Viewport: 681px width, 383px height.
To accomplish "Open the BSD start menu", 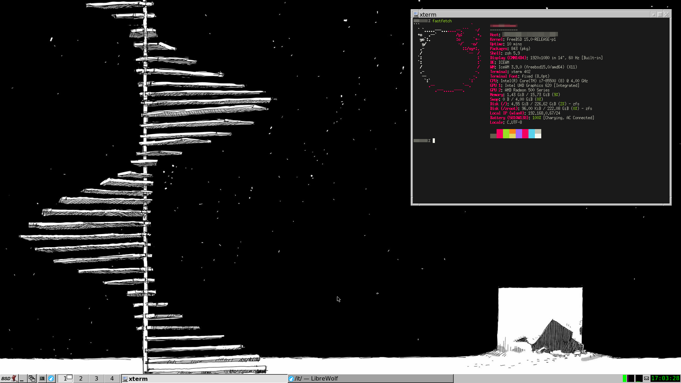I will [x=9, y=378].
